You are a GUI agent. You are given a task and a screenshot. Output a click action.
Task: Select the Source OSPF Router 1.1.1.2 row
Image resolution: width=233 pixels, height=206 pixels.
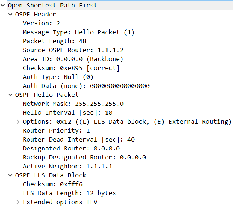tap(73, 50)
